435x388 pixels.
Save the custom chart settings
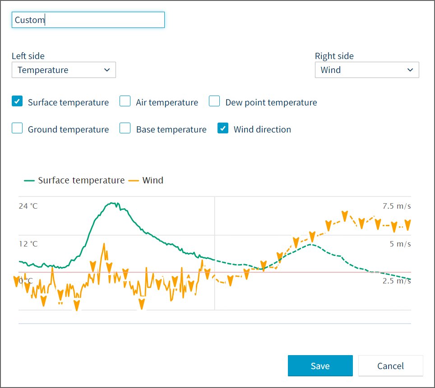tap(320, 365)
